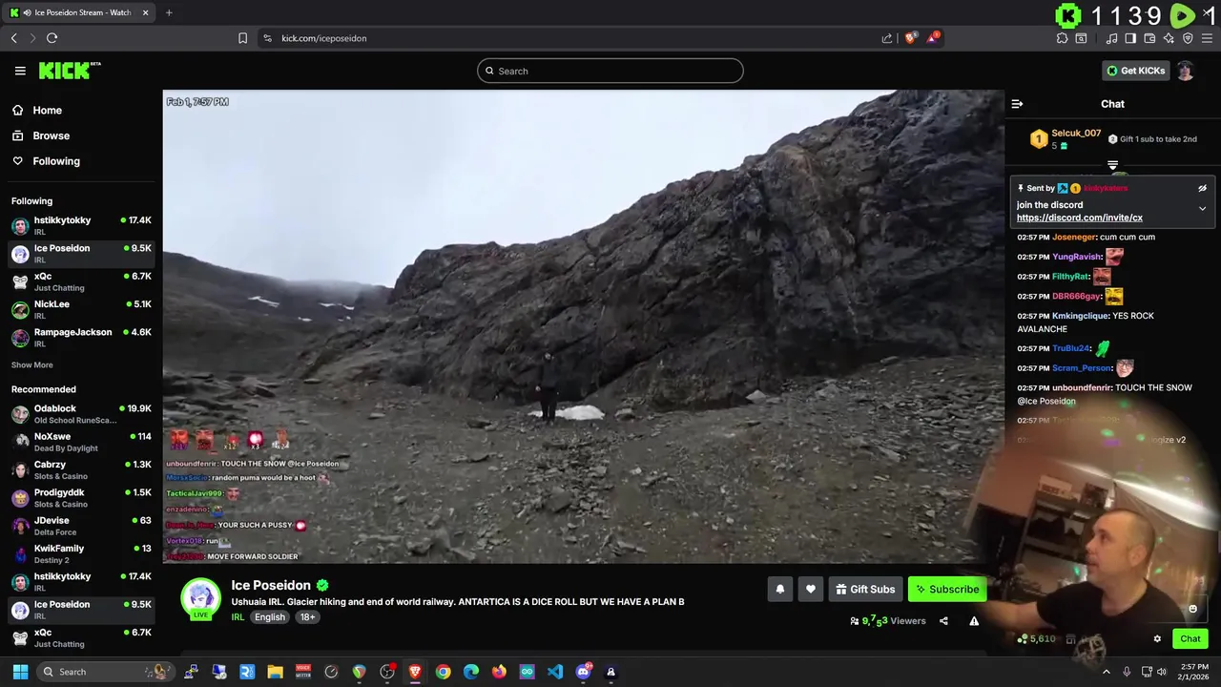The height and width of the screenshot is (687, 1221).
Task: Open Brave Wallet icon
Action: coord(1149,38)
